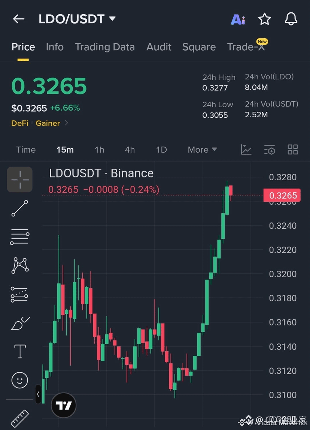
Task: Tap the back arrow icon
Action: click(x=19, y=19)
